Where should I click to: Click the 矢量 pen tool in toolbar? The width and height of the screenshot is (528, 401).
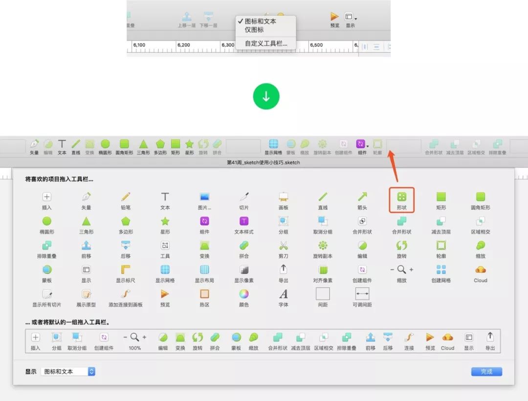pyautogui.click(x=34, y=147)
